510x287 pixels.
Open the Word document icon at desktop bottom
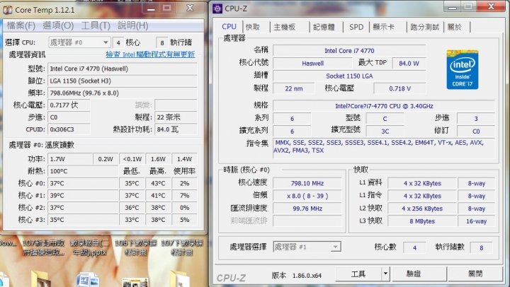click(x=87, y=280)
